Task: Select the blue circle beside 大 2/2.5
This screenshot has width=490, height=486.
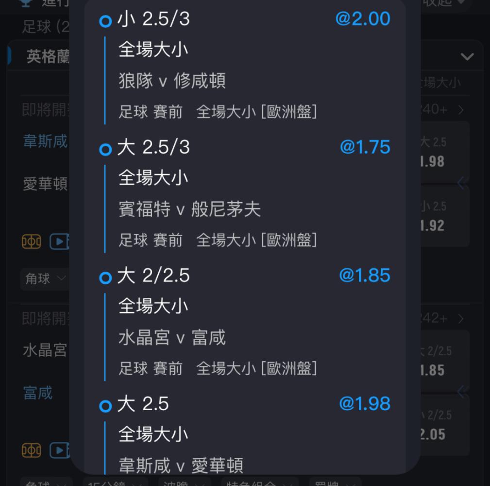Action: [x=105, y=278]
